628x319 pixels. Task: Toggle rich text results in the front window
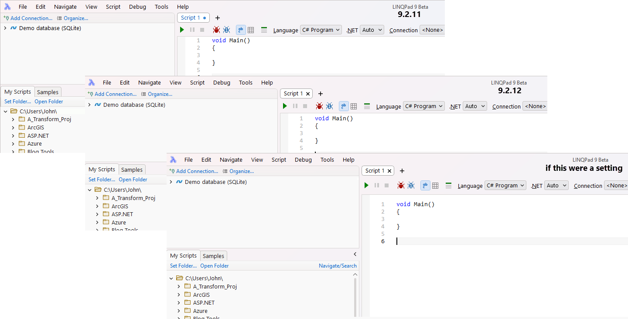[x=425, y=185]
